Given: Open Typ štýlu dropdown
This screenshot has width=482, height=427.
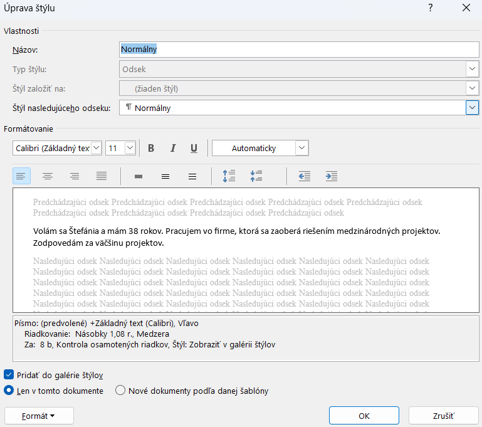Looking at the screenshot, I should [x=472, y=69].
